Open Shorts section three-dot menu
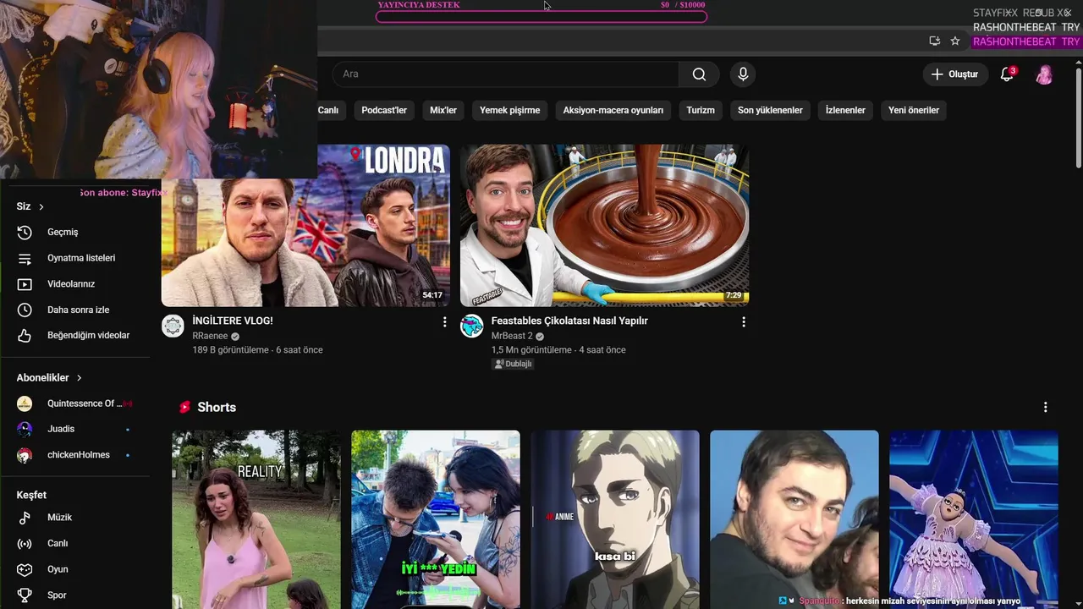 pyautogui.click(x=1045, y=407)
